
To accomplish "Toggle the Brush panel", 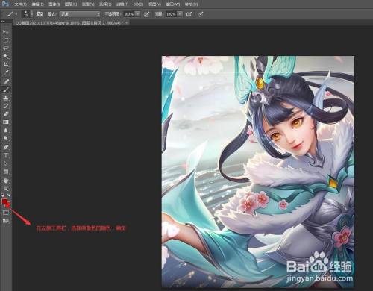I will 40,14.
